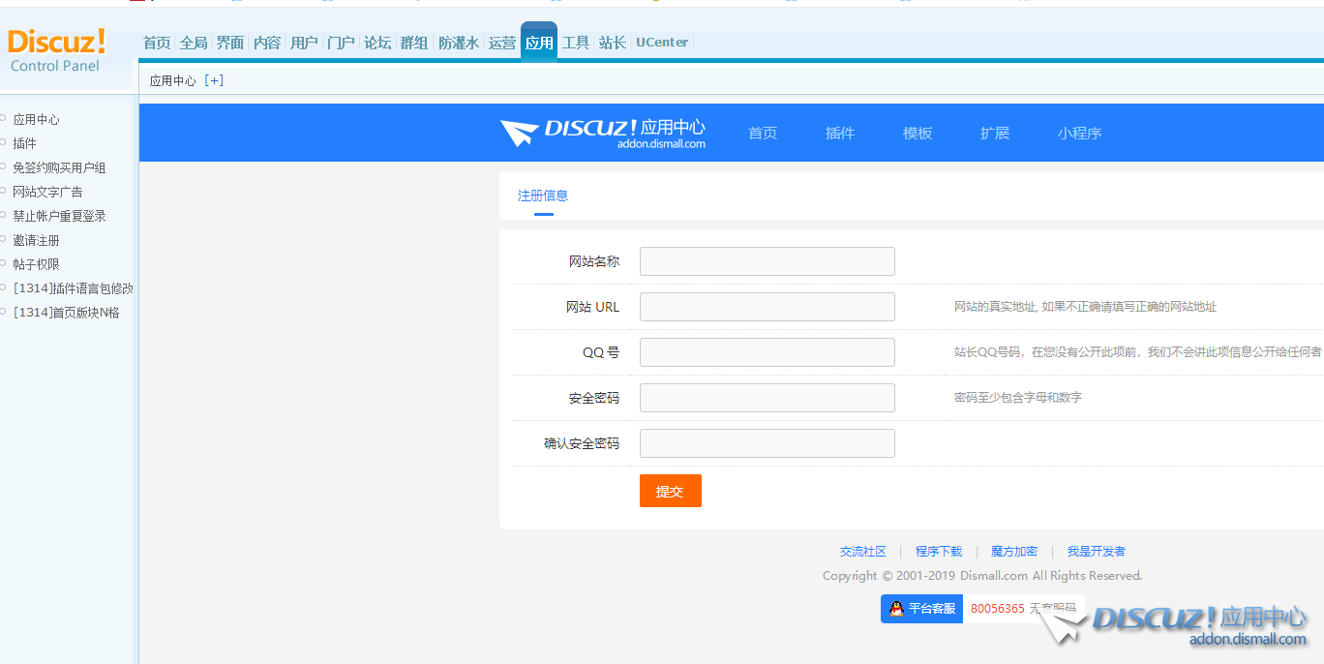Click the 网站名称 input field
The width and height of the screenshot is (1324, 664).
coord(767,261)
